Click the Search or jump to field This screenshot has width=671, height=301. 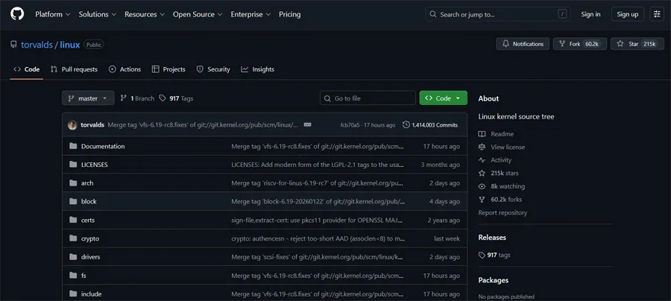(500, 15)
